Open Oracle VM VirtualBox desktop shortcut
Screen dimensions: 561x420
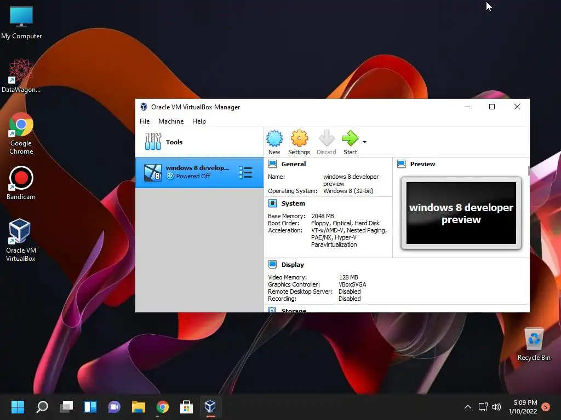point(20,240)
